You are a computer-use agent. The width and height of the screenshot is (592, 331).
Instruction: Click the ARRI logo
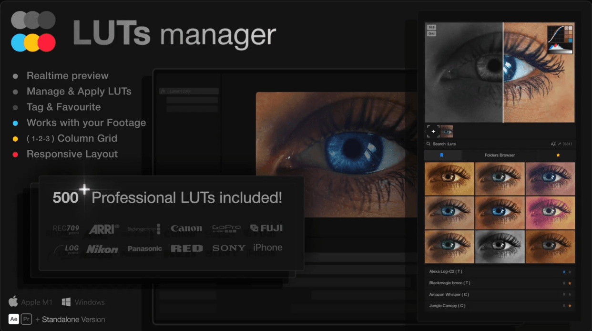[x=104, y=229]
